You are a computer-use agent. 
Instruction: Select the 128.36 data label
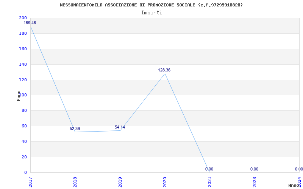[164, 70]
